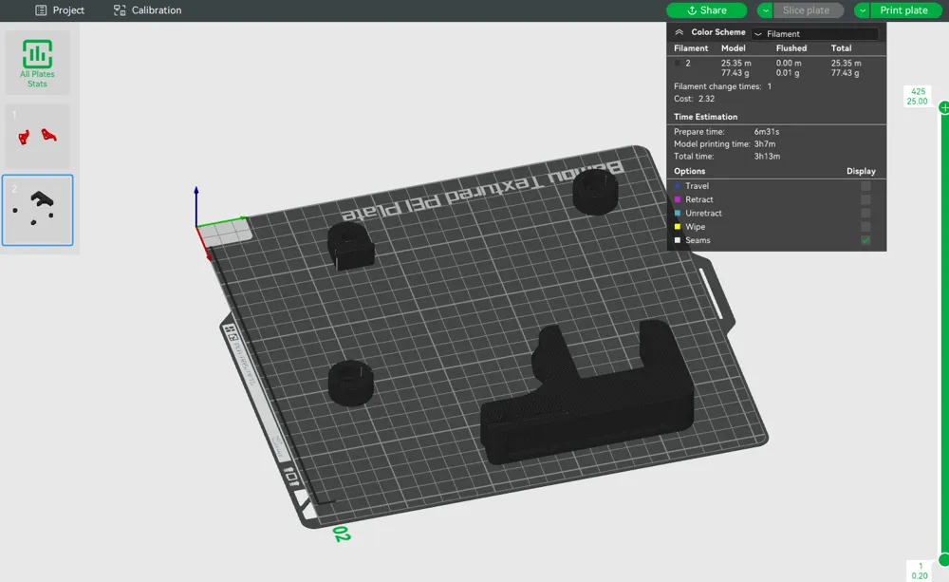Image resolution: width=949 pixels, height=582 pixels.
Task: Click the Share button
Action: point(706,10)
